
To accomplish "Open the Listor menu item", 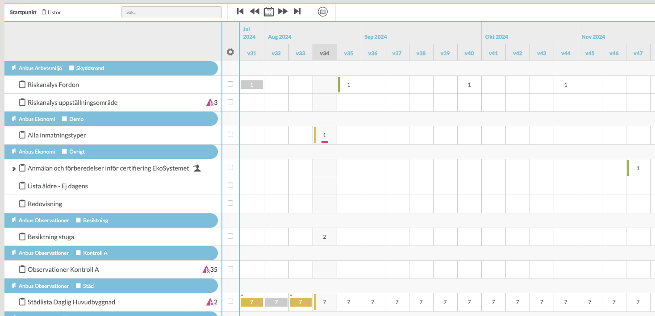I will (x=51, y=12).
